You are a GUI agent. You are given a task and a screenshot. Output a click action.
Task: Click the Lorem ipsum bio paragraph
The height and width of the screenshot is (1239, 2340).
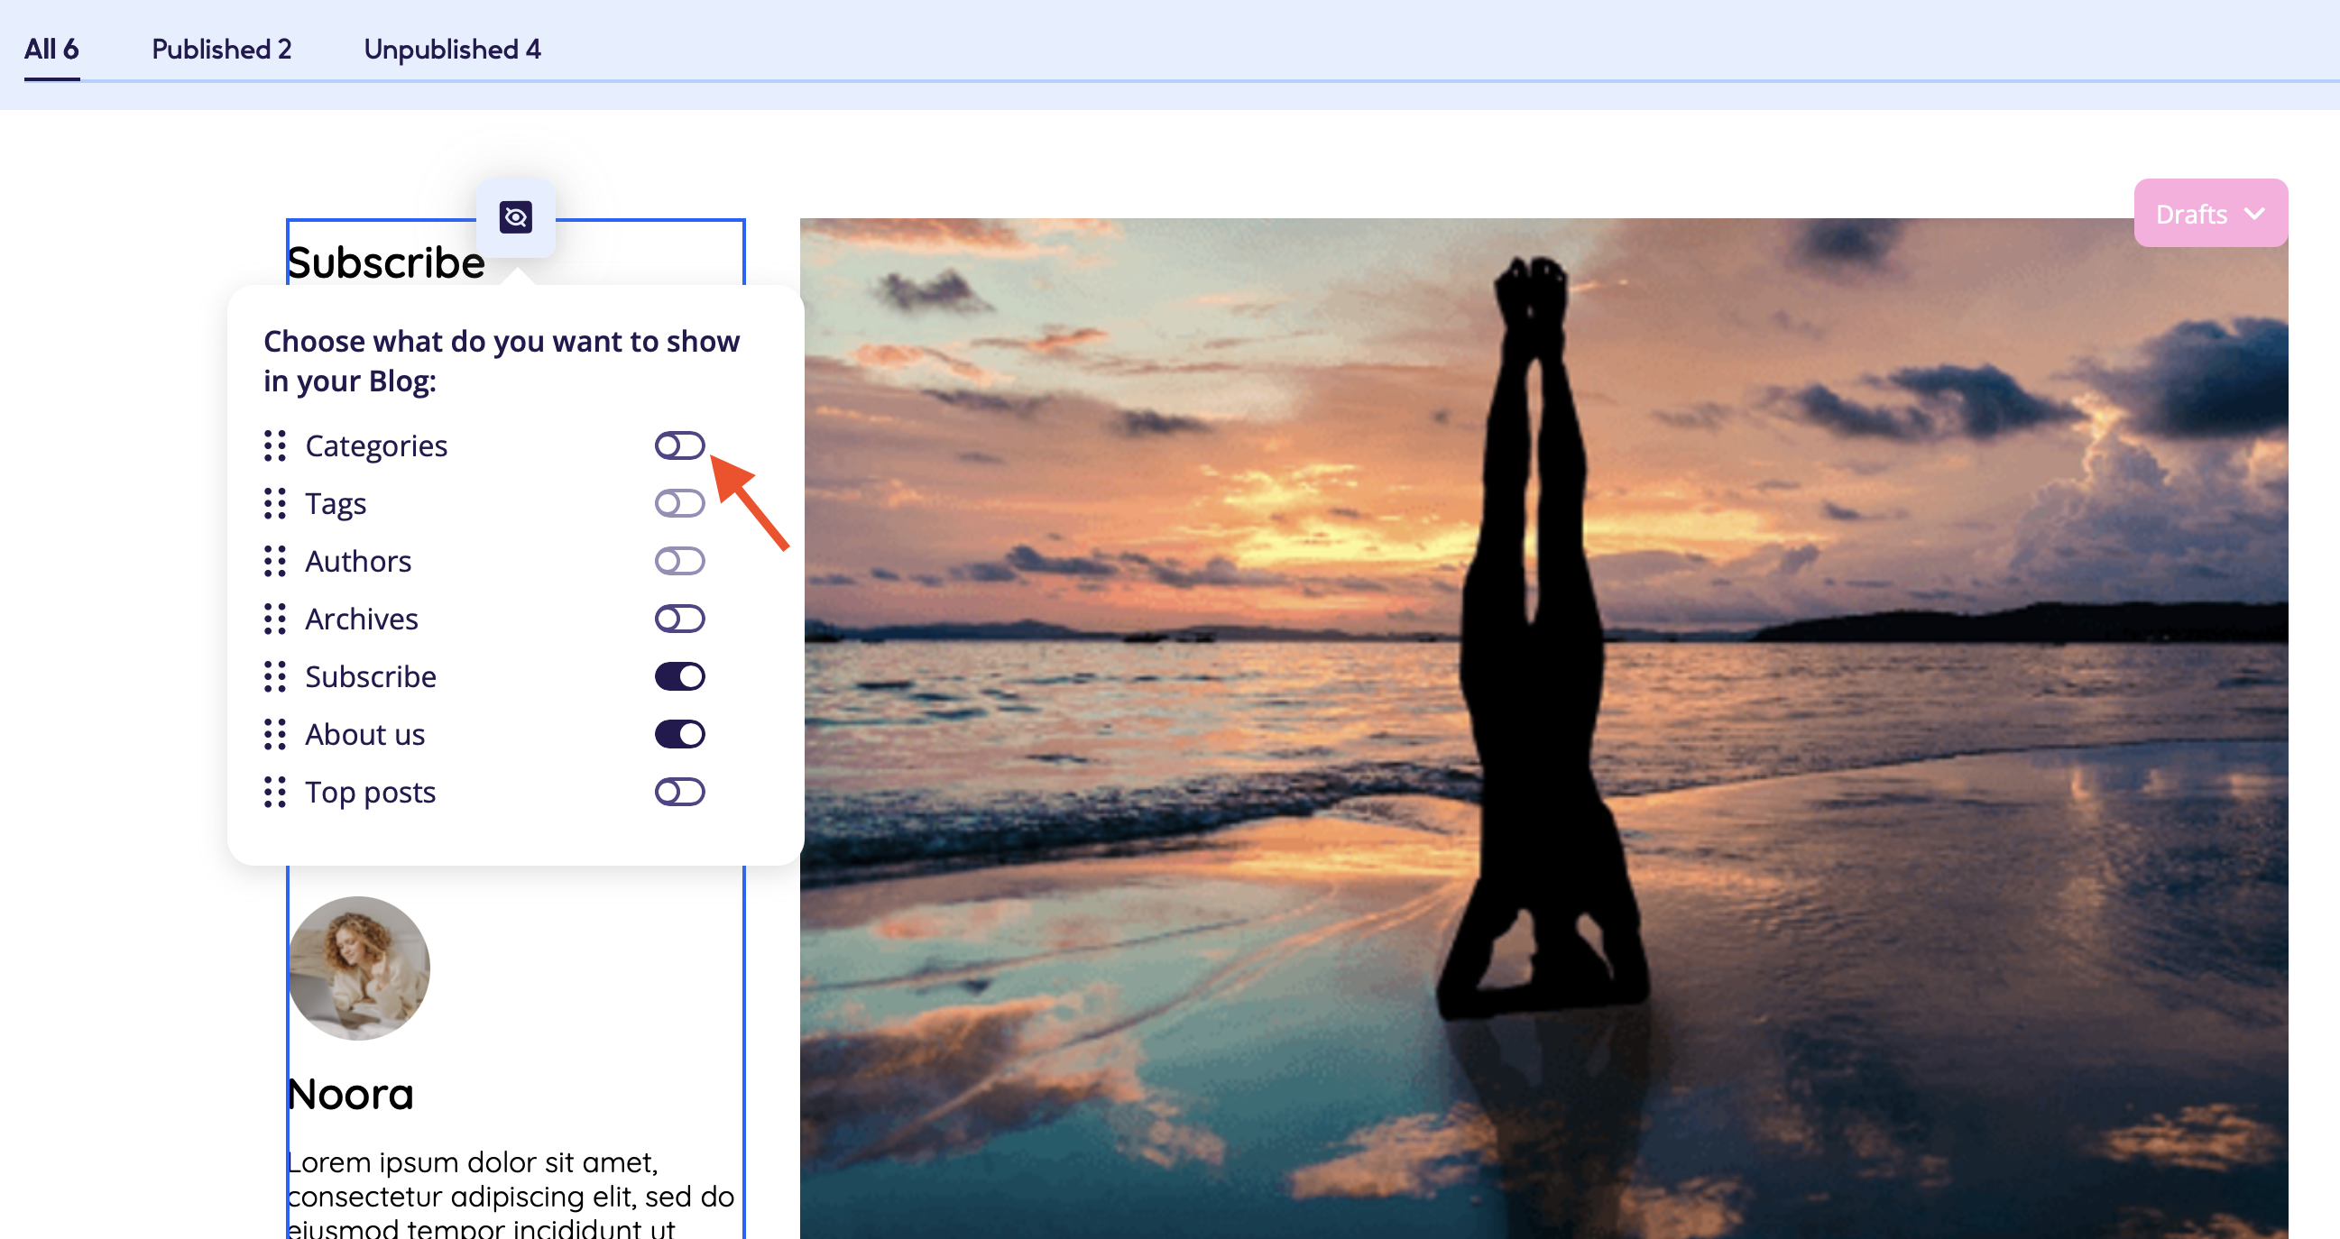511,1194
